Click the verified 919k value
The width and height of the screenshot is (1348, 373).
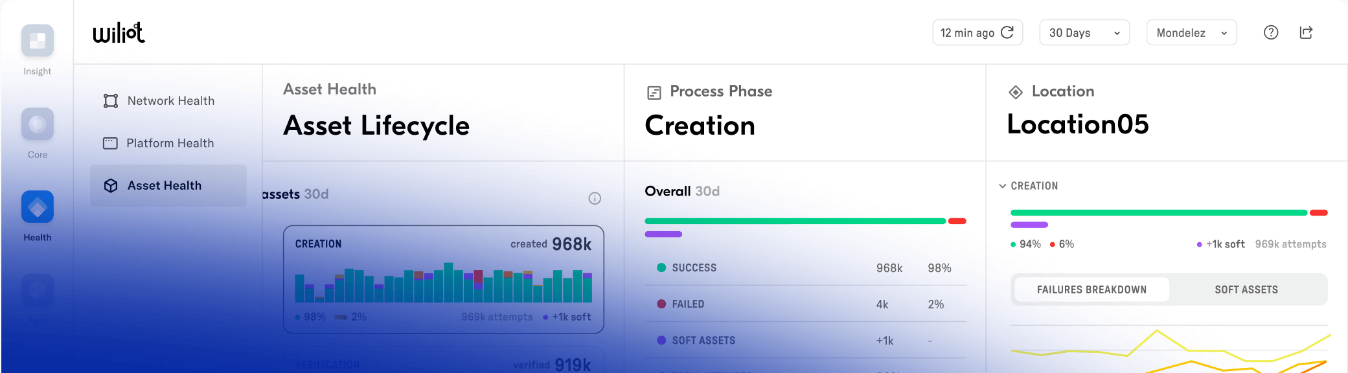(x=573, y=365)
